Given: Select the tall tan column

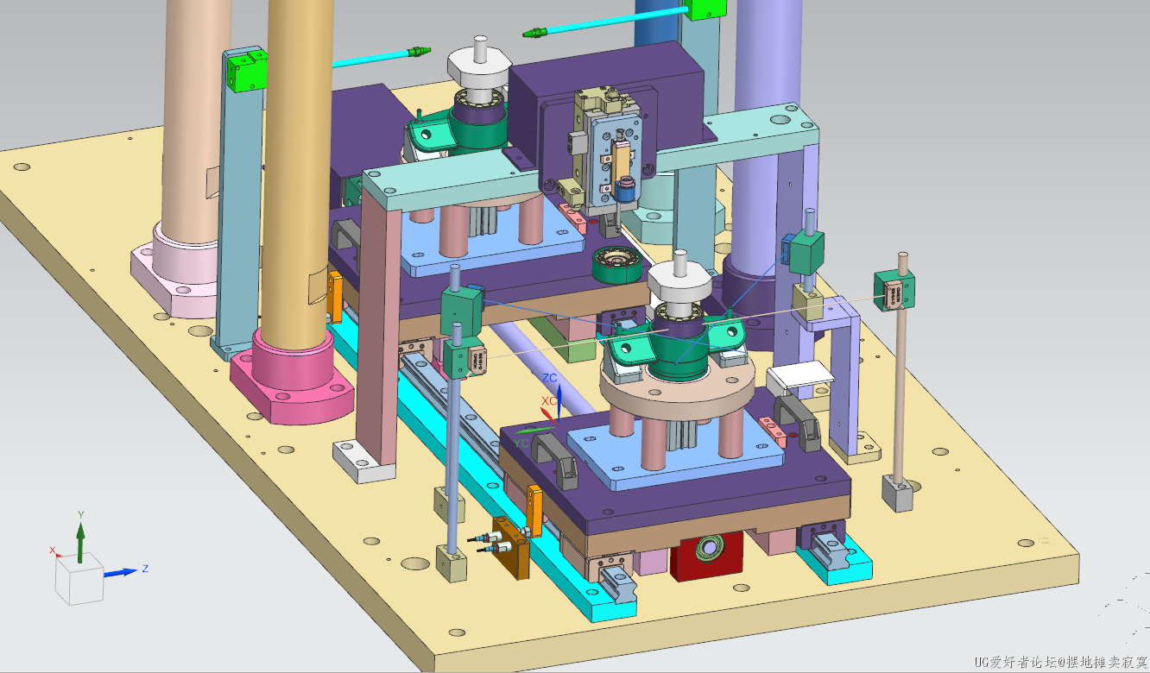Looking at the screenshot, I should point(300,173).
